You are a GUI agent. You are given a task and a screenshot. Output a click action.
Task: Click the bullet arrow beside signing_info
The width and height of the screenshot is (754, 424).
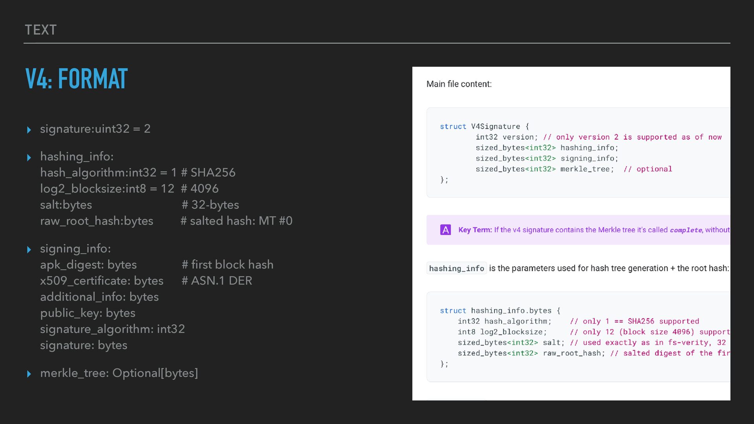pos(29,250)
